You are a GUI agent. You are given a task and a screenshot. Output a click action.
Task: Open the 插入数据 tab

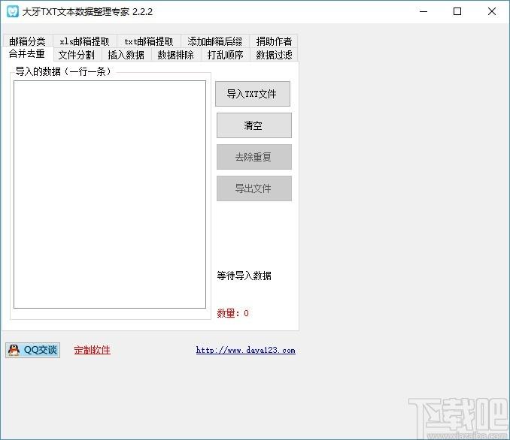(126, 55)
